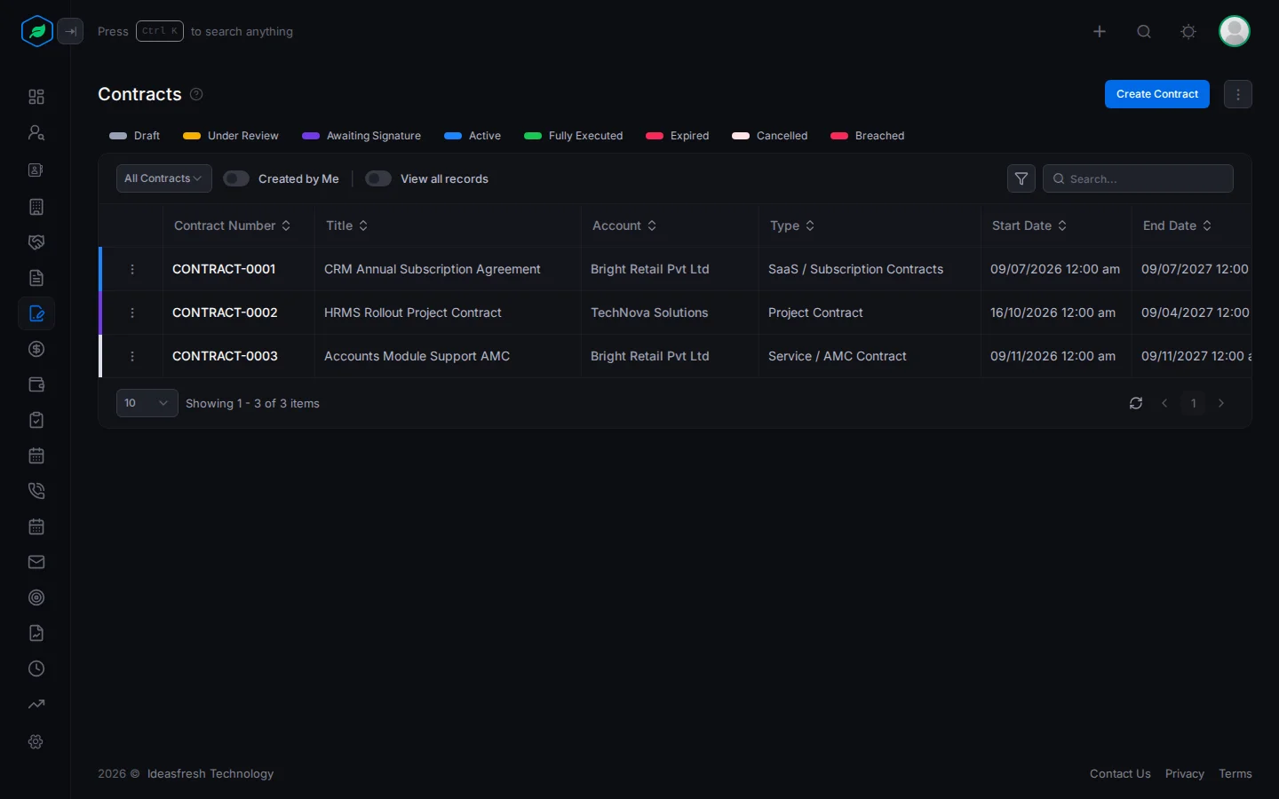The height and width of the screenshot is (799, 1279).
Task: Sort by Start Date column
Action: coord(1030,225)
